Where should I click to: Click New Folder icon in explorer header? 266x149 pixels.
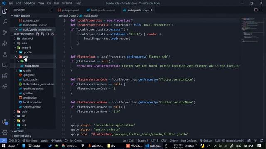point(42,34)
